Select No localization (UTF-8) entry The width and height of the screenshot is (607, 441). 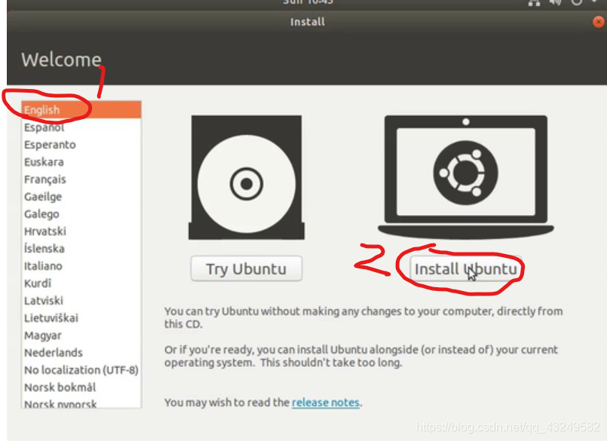pyautogui.click(x=81, y=370)
